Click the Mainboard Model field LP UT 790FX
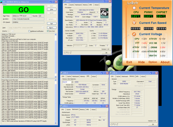173x127 pixels. (x=82, y=117)
